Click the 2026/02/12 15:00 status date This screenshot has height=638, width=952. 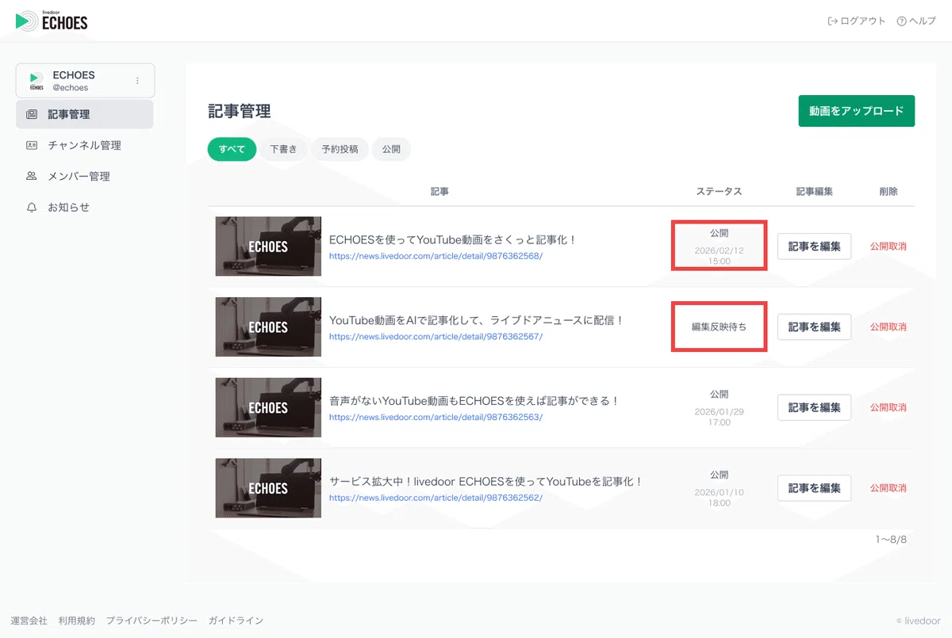coord(719,255)
